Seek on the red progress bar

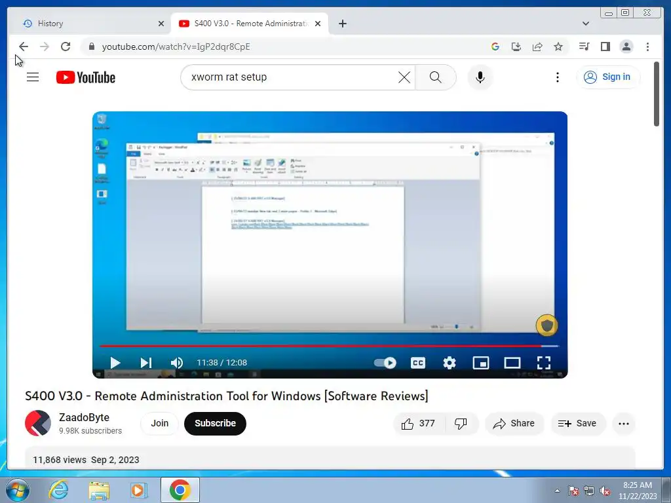coord(329,346)
